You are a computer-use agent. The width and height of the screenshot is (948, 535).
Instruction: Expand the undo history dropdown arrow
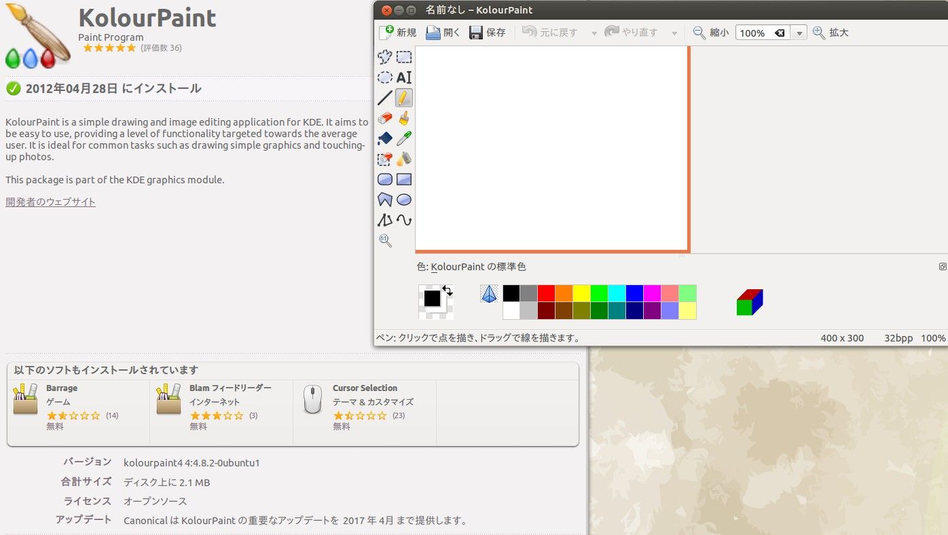point(594,33)
